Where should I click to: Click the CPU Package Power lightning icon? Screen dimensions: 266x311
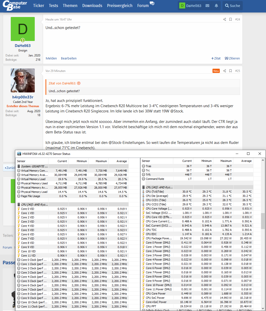click(143, 238)
